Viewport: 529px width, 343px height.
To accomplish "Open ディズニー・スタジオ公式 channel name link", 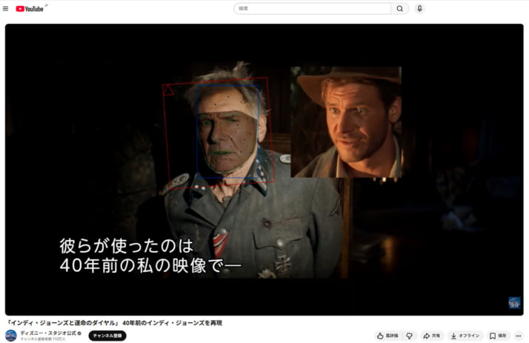I will (x=48, y=333).
